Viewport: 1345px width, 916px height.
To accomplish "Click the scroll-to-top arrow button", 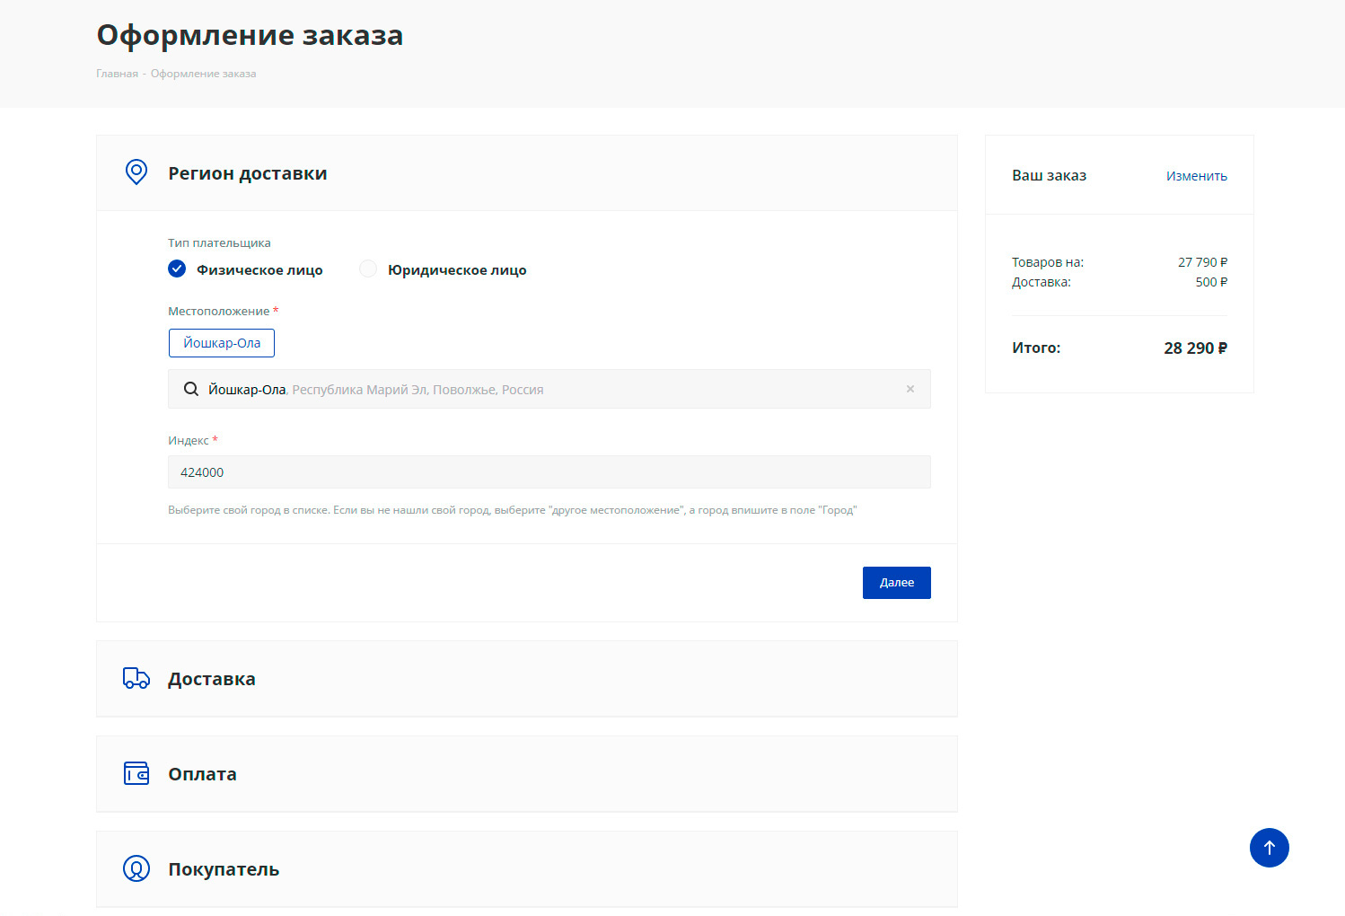I will (x=1269, y=848).
